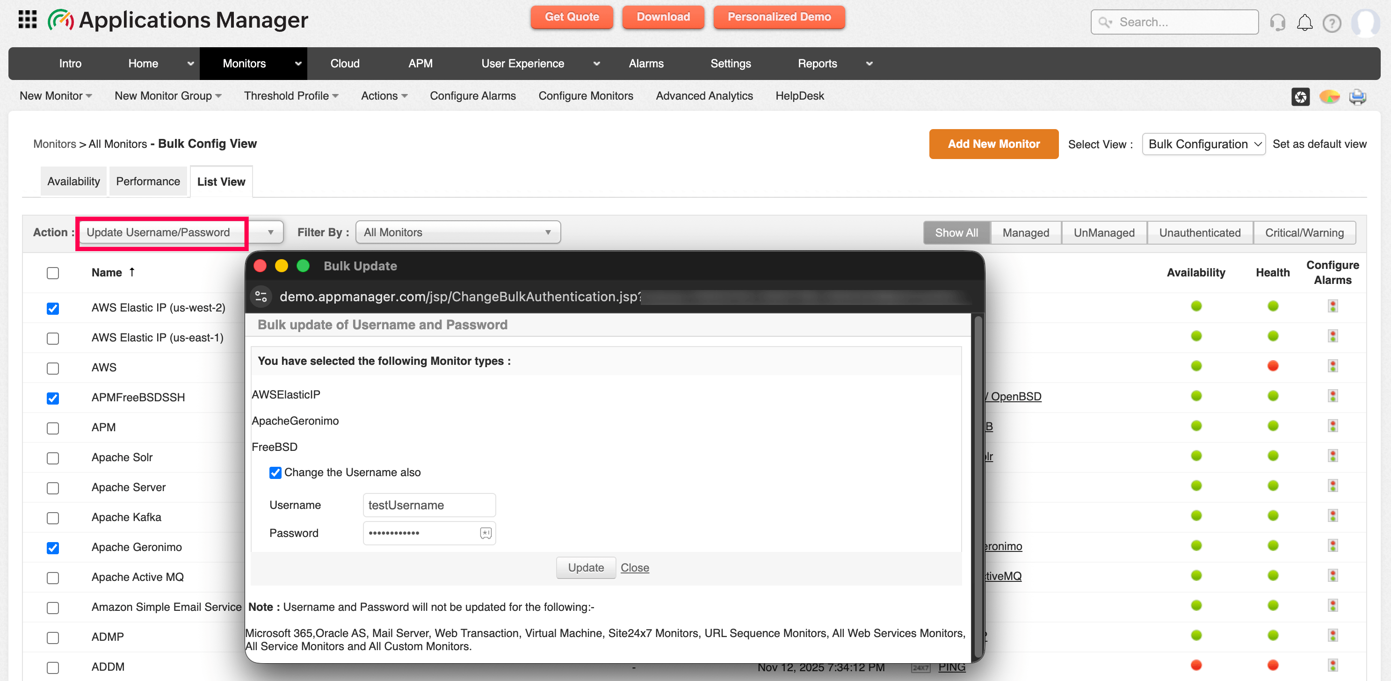This screenshot has height=681, width=1391.
Task: Click the 24x7 badge icon next to PING
Action: [920, 667]
